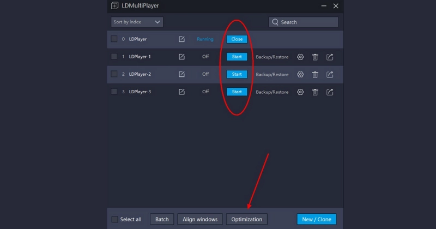Tick the checkbox for LDPlayer-3

pyautogui.click(x=114, y=92)
